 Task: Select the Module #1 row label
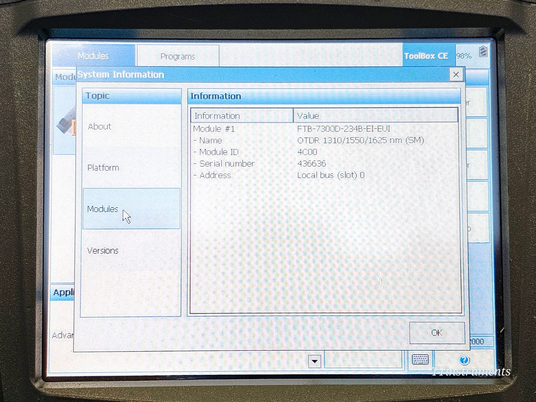(214, 129)
